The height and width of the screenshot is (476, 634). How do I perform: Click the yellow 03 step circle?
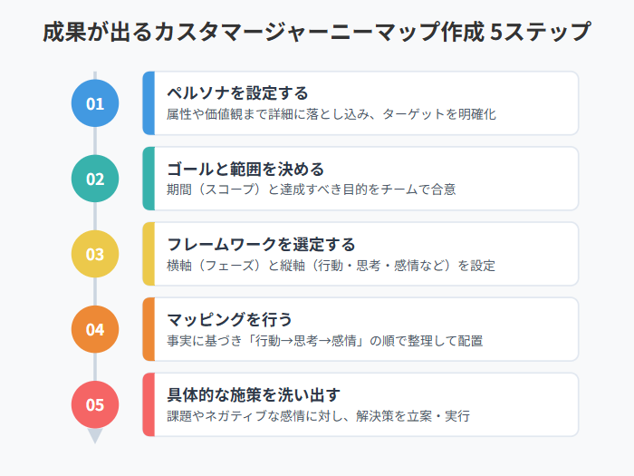(x=95, y=254)
